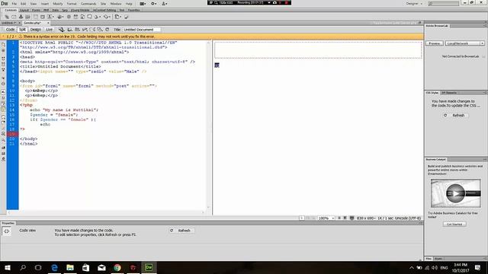The height and width of the screenshot is (274, 488).
Task: Open the Insert menu
Action: coord(45,4)
